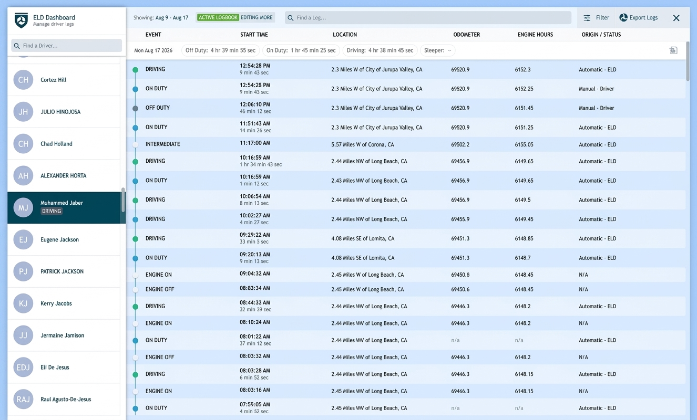Click gray marker of the OFF DUTY event
Screen dimensions: 697x420
tap(136, 109)
